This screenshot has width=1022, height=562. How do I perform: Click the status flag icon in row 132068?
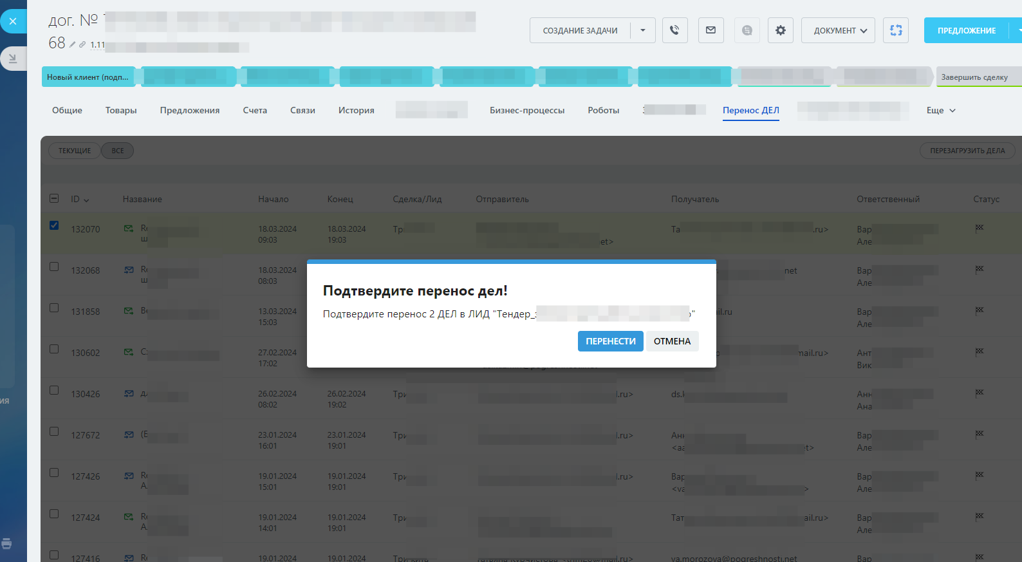(980, 269)
